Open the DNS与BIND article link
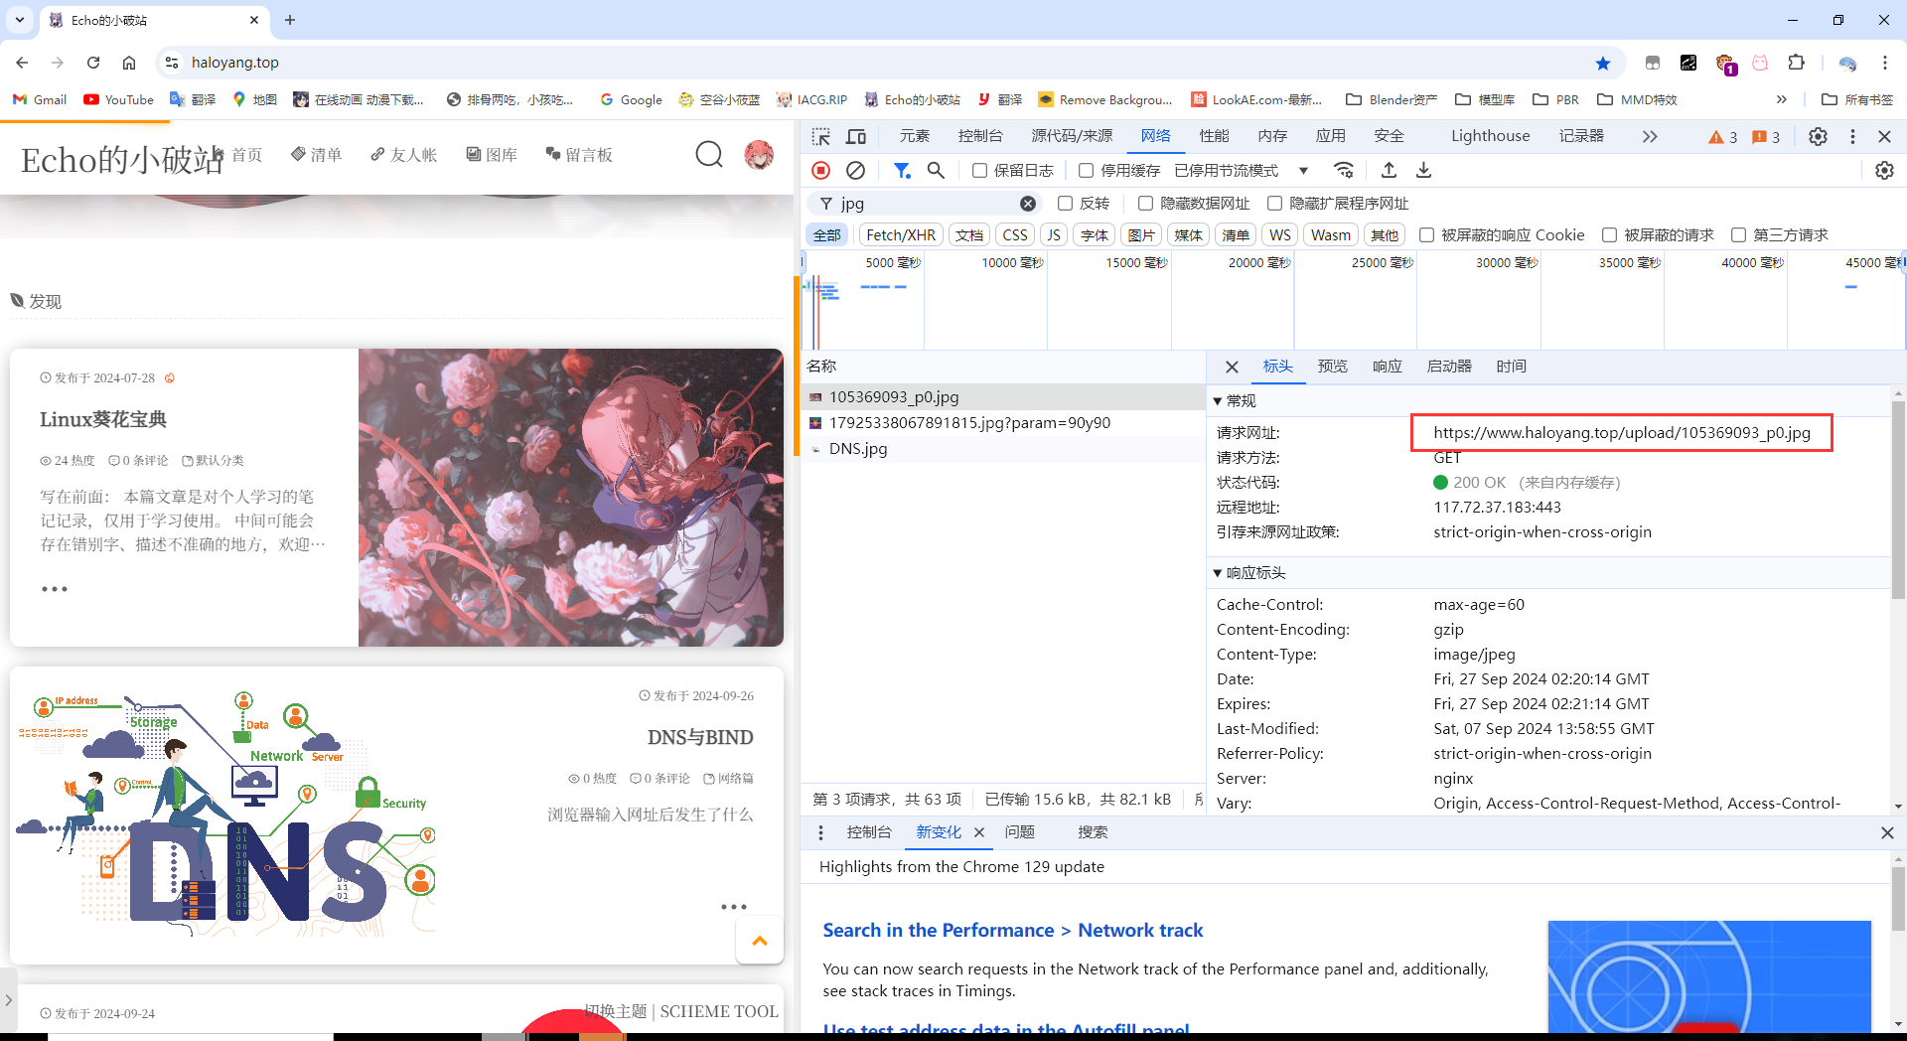1907x1041 pixels. tap(700, 737)
